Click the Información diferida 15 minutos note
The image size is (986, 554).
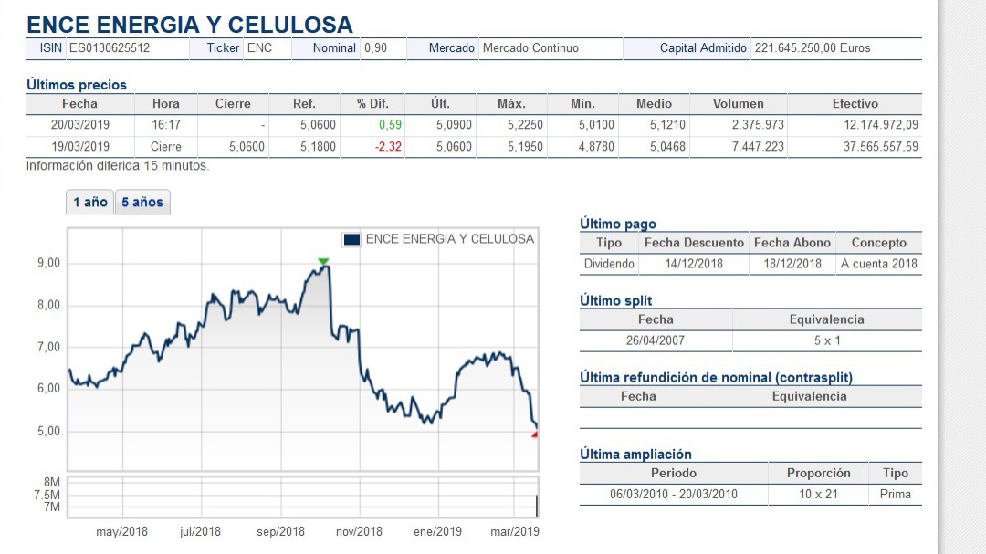[x=118, y=166]
